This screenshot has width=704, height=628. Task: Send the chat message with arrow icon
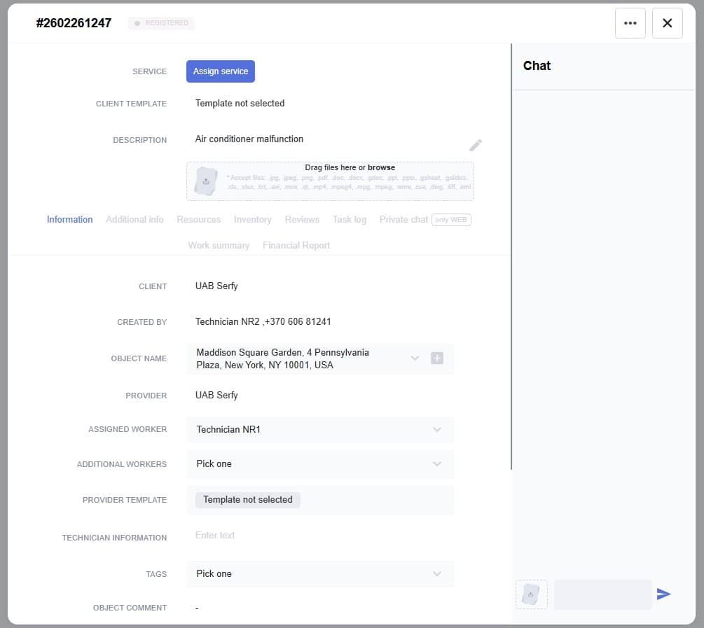[663, 594]
